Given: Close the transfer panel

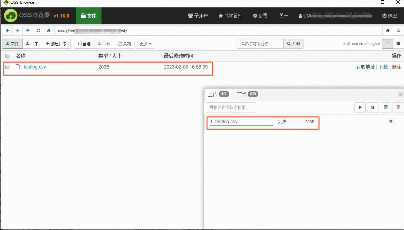Looking at the screenshot, I should (400, 94).
